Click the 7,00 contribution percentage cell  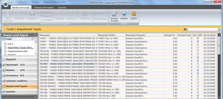point(171,92)
